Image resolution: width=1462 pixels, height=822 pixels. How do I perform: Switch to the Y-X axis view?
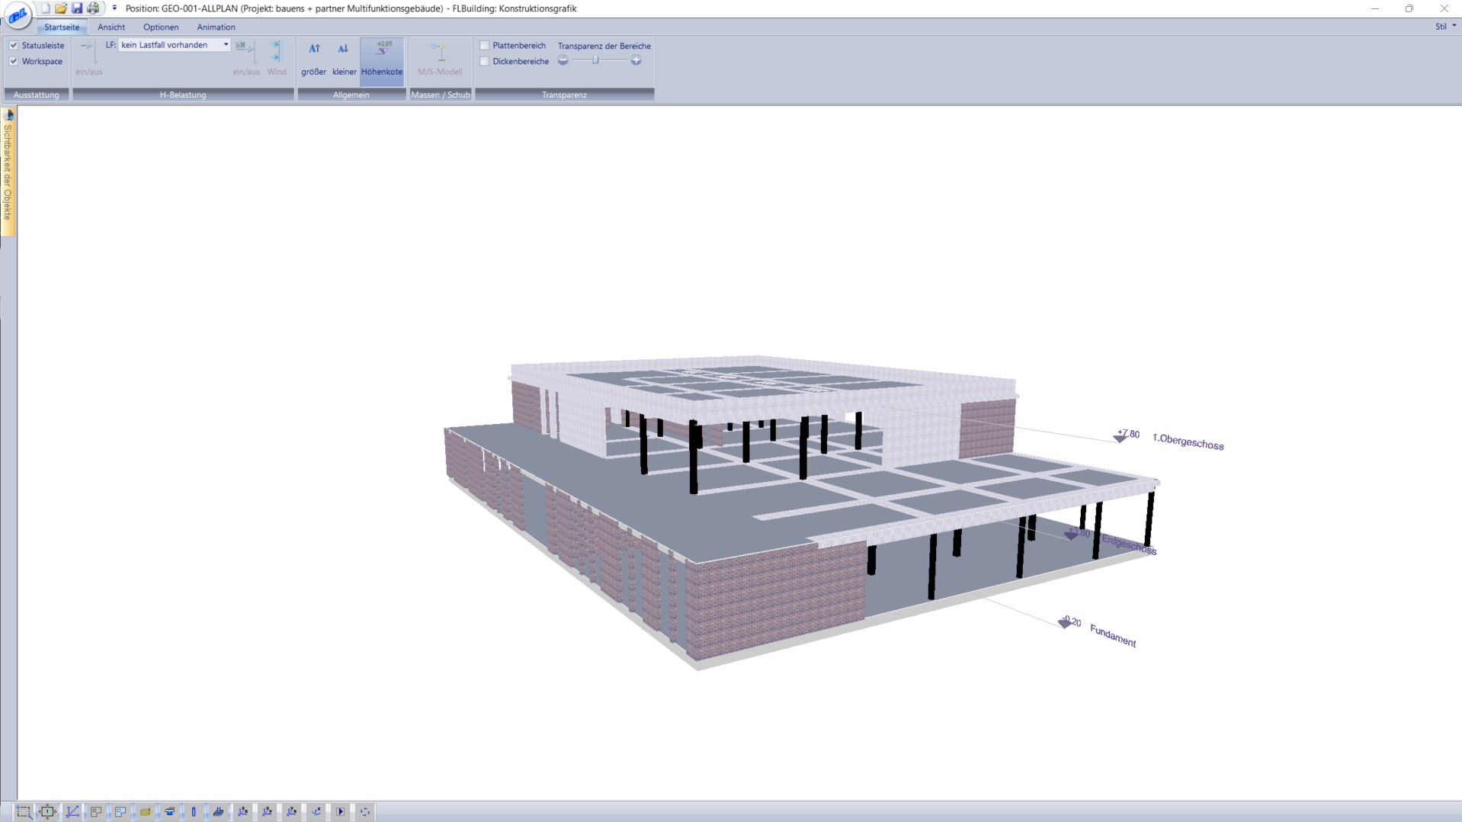coord(291,812)
